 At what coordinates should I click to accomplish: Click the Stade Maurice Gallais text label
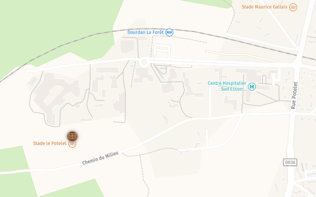point(264,7)
